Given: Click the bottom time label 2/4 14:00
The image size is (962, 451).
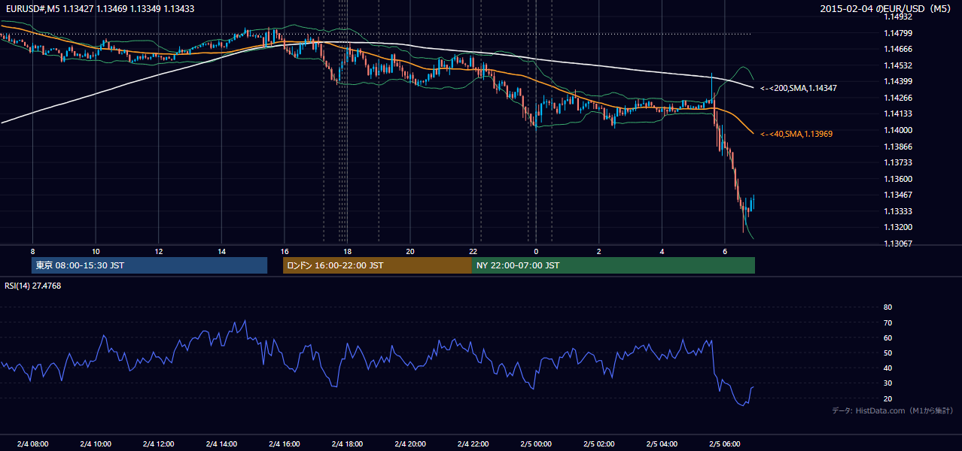Looking at the screenshot, I should point(221,444).
